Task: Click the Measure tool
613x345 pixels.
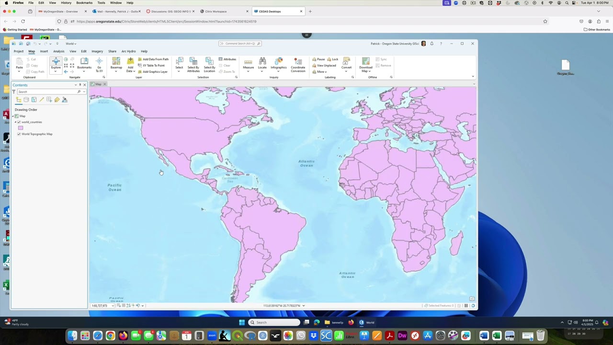Action: [x=248, y=65]
